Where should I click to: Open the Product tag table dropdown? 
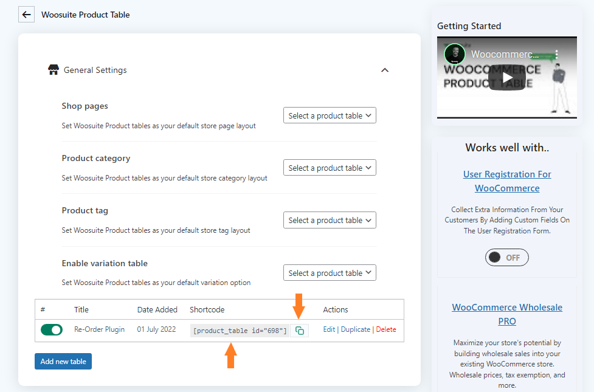click(330, 220)
